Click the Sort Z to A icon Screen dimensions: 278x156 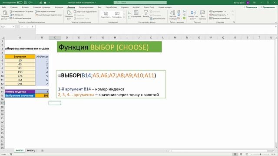tap(129, 17)
